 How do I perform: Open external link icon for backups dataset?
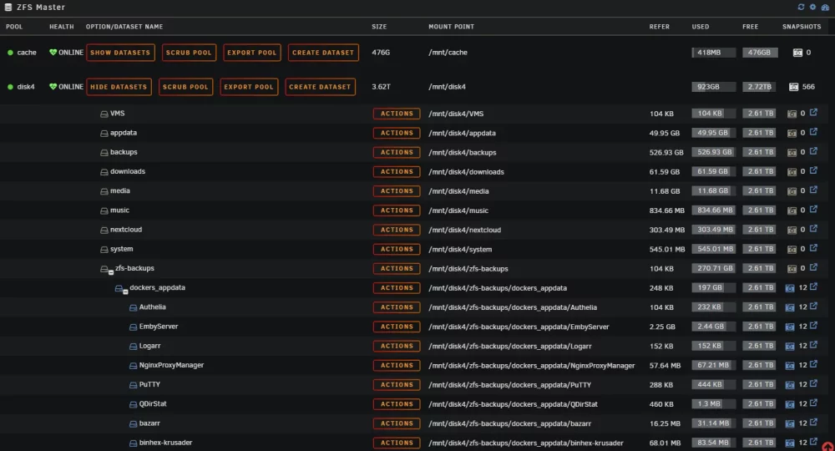click(x=813, y=151)
